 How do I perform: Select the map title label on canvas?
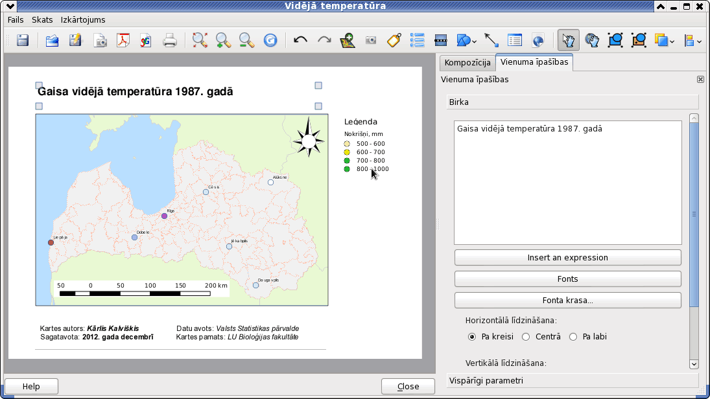pos(136,92)
